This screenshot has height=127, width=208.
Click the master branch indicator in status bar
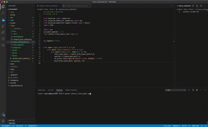click(x=6, y=126)
